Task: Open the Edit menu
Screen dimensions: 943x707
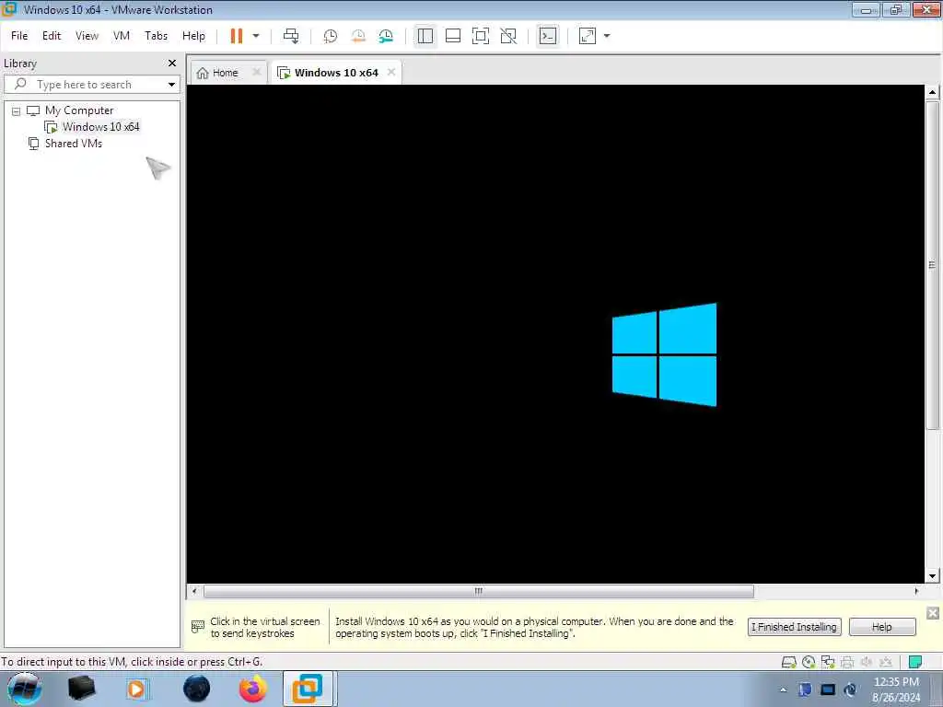Action: [52, 36]
